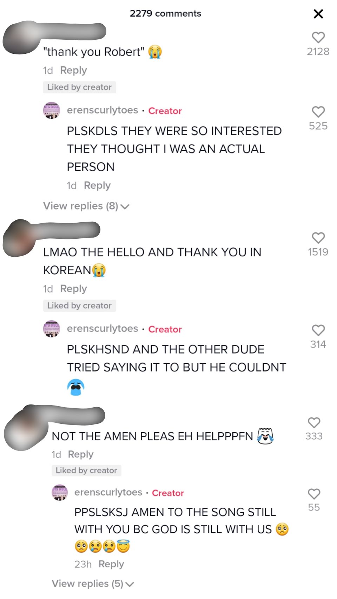Expand View replies (8)
The width and height of the screenshot is (337, 599).
(86, 206)
